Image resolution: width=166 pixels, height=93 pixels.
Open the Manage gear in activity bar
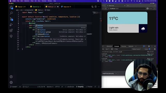click(11, 82)
